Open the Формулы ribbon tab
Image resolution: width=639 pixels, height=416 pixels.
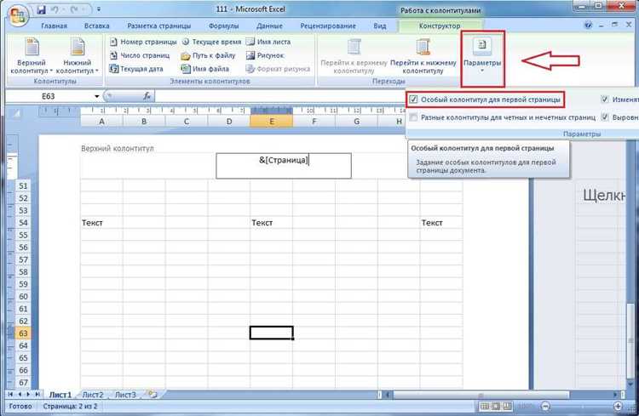[223, 26]
